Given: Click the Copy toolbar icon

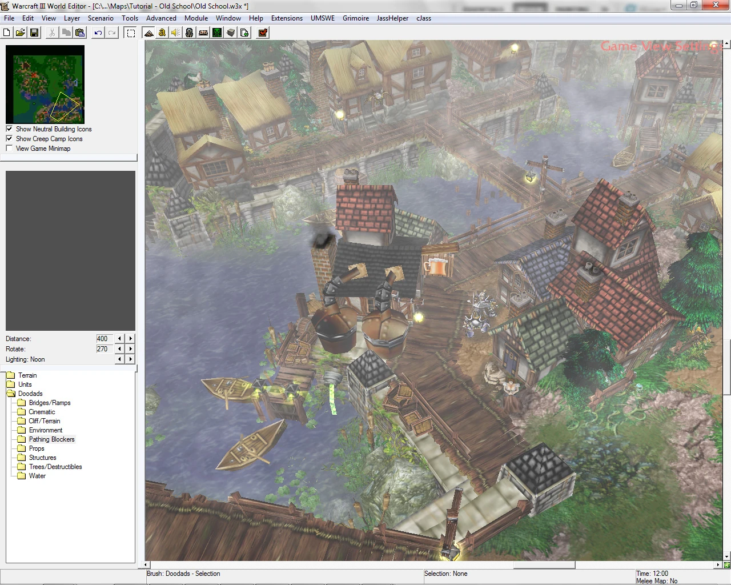Looking at the screenshot, I should click(66, 33).
